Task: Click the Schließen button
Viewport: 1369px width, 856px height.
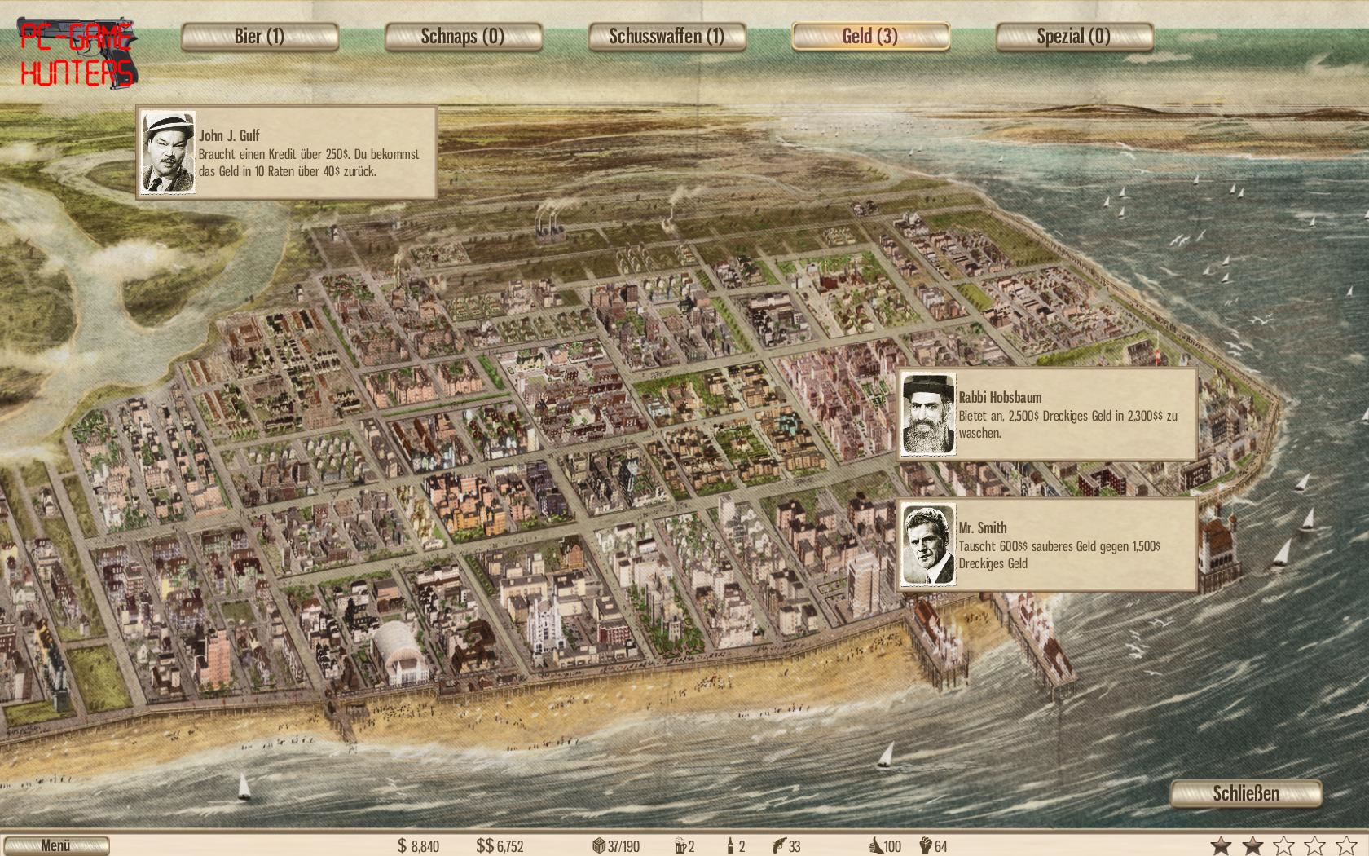Action: pyautogui.click(x=1246, y=793)
